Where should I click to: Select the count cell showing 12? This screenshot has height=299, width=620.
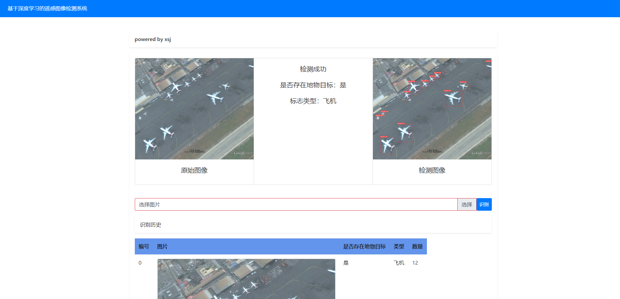pos(415,263)
